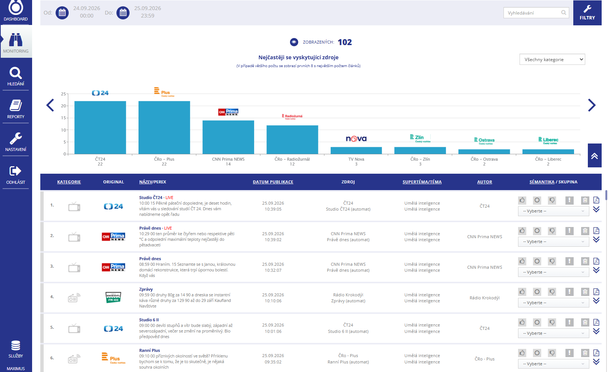Mark Studio ČT24 row as neutral
The width and height of the screenshot is (608, 372).
tap(537, 200)
